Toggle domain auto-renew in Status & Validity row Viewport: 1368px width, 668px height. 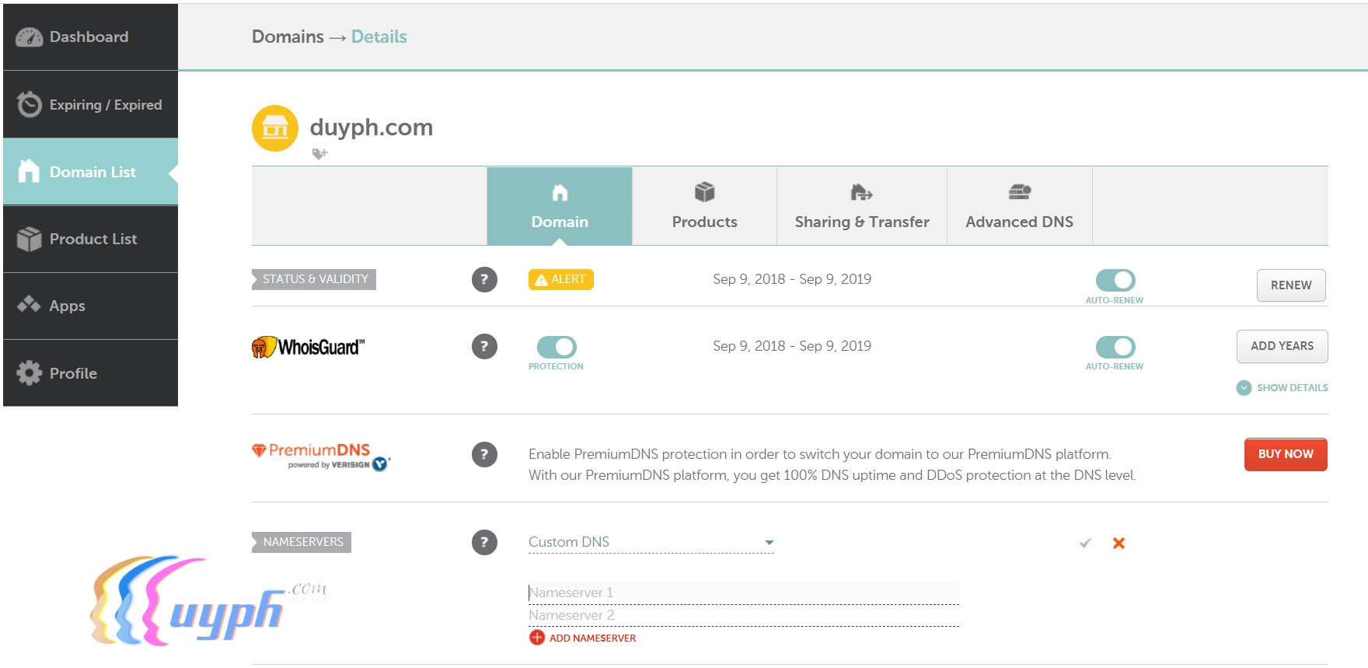point(1115,280)
